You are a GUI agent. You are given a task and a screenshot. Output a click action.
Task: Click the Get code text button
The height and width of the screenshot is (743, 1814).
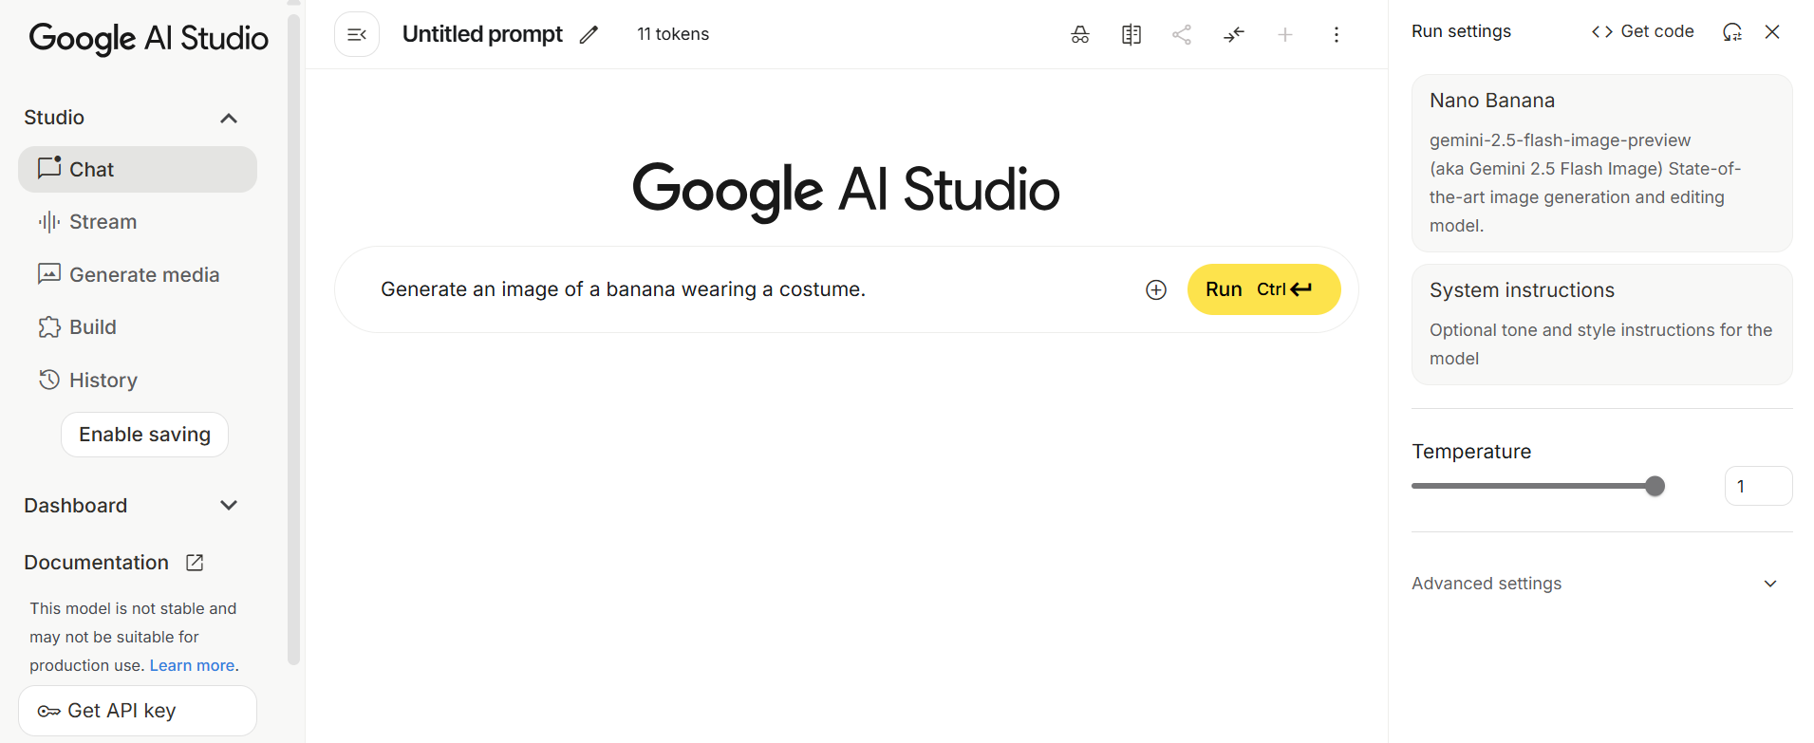coord(1657,31)
